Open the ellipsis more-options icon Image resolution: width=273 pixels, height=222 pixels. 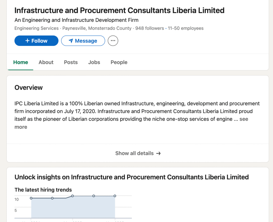(113, 41)
